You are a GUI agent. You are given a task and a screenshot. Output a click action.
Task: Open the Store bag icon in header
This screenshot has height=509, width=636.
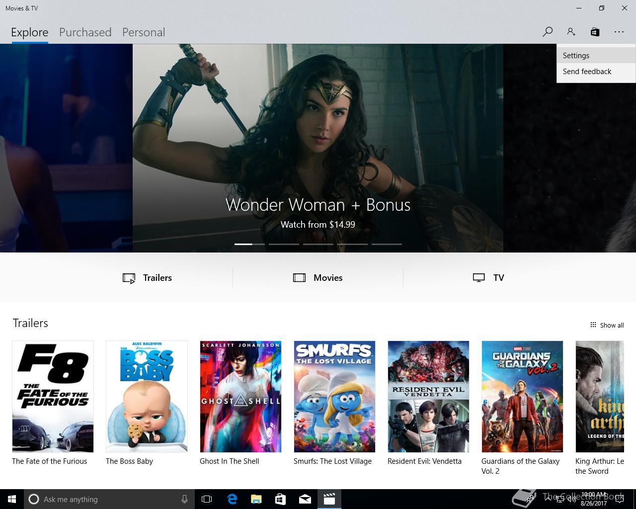click(595, 32)
